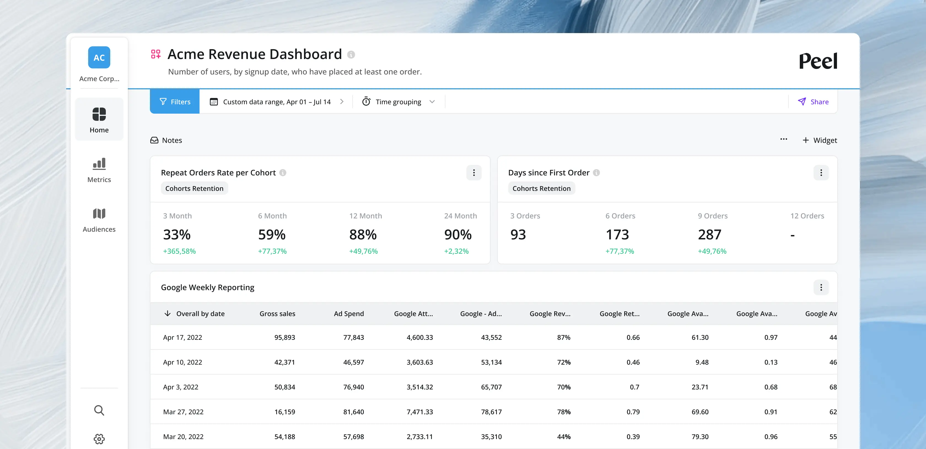Open the horizontal ellipsis menu near Widget
The width and height of the screenshot is (926, 449).
point(783,139)
